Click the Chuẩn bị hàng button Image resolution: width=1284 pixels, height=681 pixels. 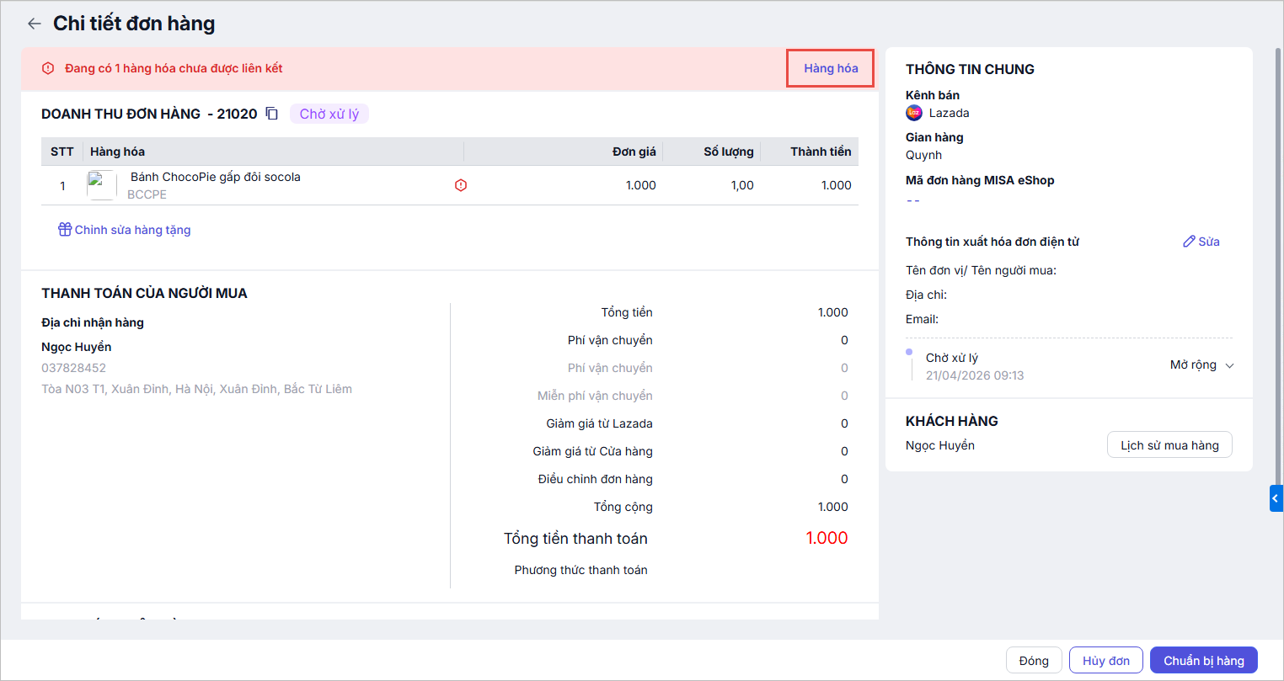pos(1204,661)
